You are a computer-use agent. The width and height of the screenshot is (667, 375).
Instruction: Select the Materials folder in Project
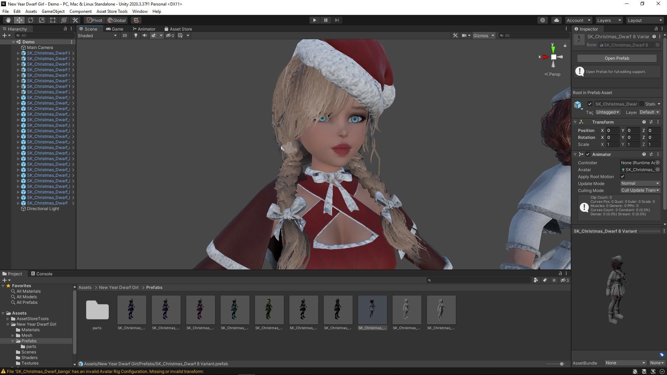pos(30,330)
